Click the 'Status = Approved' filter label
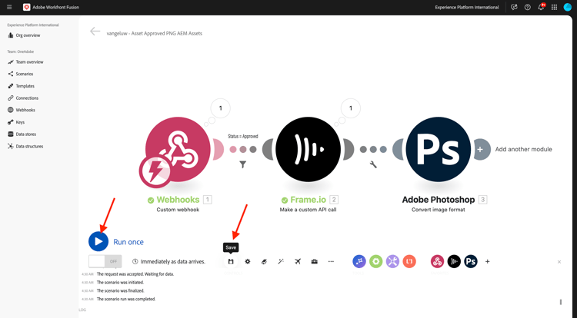Viewport: 577px width, 318px height. tap(243, 136)
